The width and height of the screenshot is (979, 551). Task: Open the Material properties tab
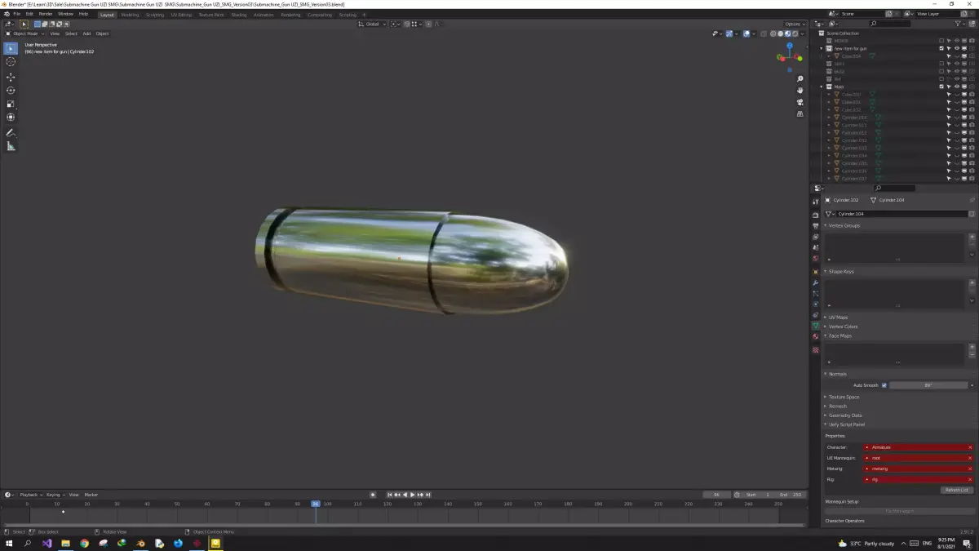(x=815, y=336)
